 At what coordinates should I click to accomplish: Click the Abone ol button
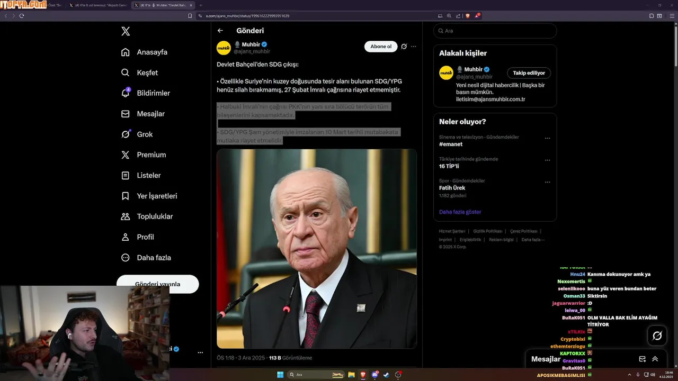point(381,47)
